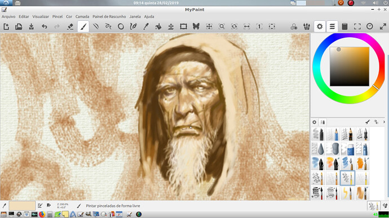Select the orange watercolor pen brush preset
The height and width of the screenshot is (218, 389).
point(333,163)
